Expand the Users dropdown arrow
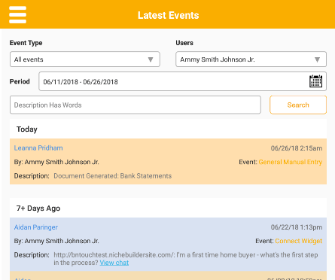This screenshot has width=335, height=280. tap(317, 59)
